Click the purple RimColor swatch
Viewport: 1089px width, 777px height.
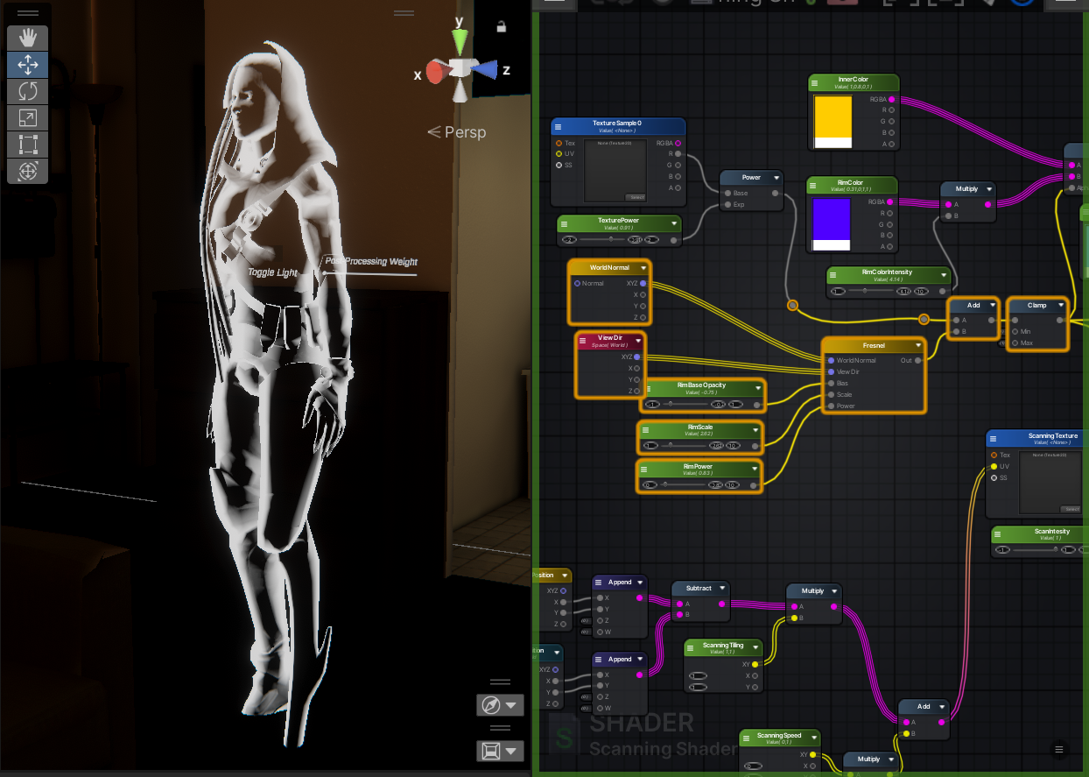(x=832, y=219)
